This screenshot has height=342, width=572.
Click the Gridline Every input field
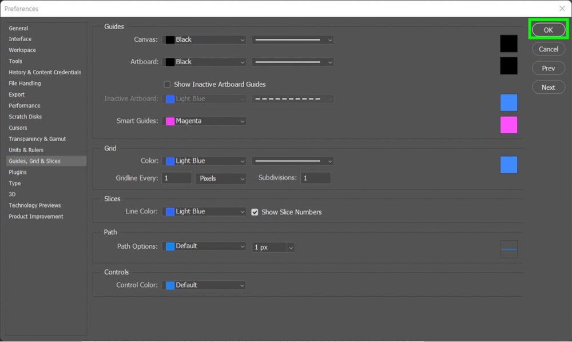pyautogui.click(x=177, y=178)
